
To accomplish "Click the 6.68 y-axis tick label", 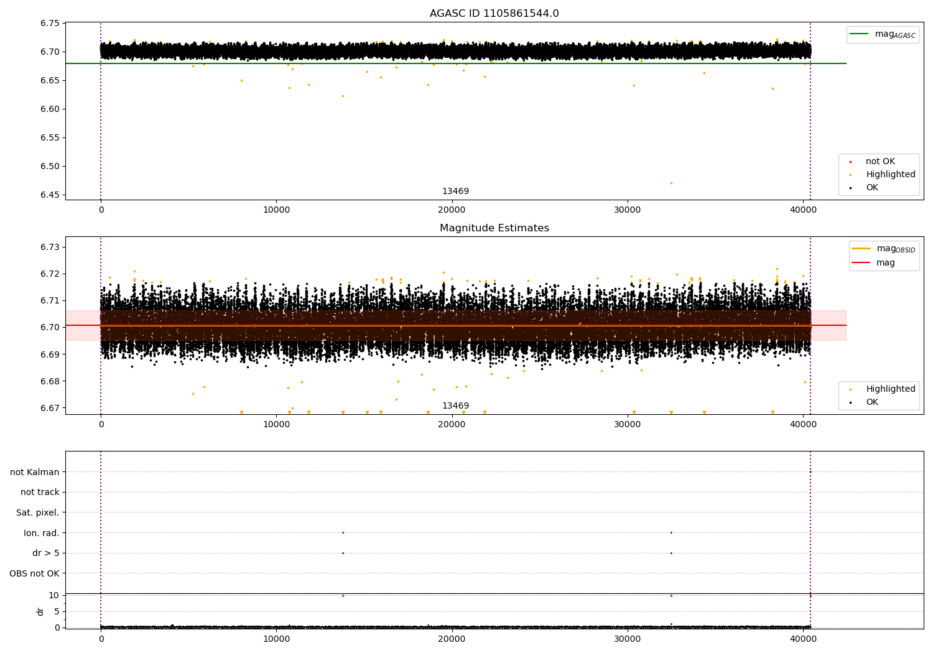I will pos(49,381).
